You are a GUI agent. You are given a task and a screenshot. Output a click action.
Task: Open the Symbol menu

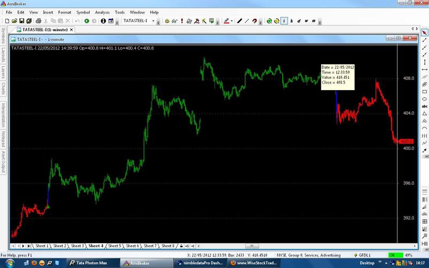tap(83, 12)
